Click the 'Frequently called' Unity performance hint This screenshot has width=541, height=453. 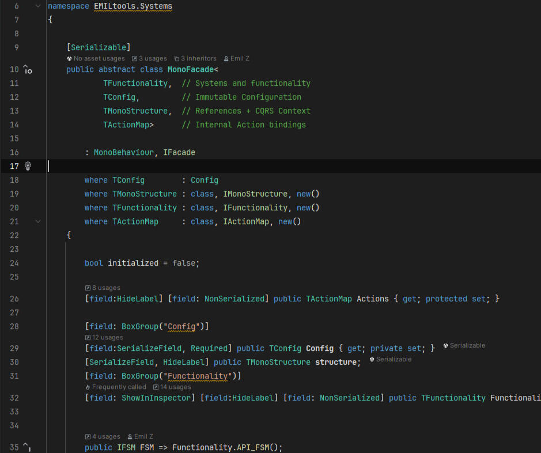tap(115, 387)
